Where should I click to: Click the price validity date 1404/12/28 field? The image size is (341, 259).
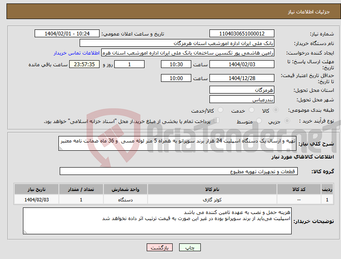[x=242, y=78]
